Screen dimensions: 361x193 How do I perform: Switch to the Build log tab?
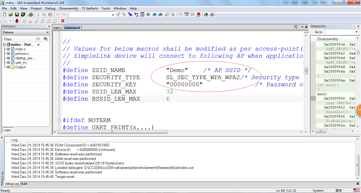tap(24, 184)
